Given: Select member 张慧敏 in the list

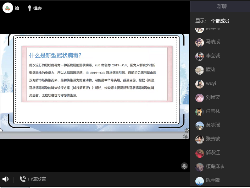Looking at the screenshot, I should pyautogui.click(x=213, y=139).
